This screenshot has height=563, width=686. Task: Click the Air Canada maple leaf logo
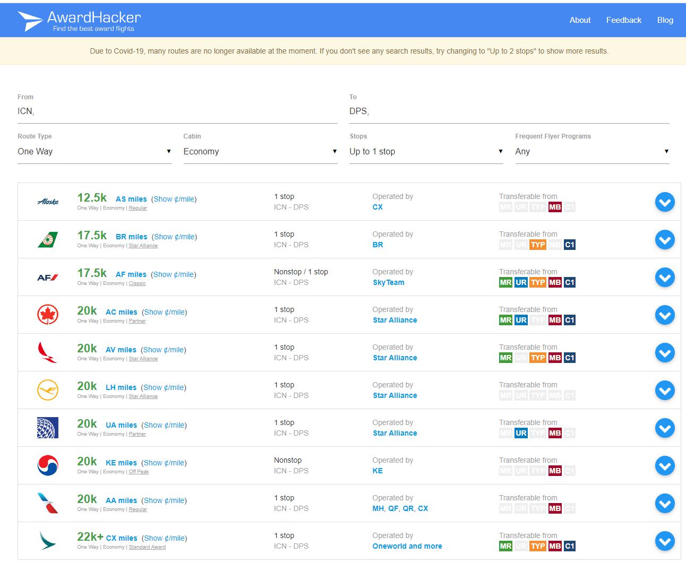(x=48, y=315)
